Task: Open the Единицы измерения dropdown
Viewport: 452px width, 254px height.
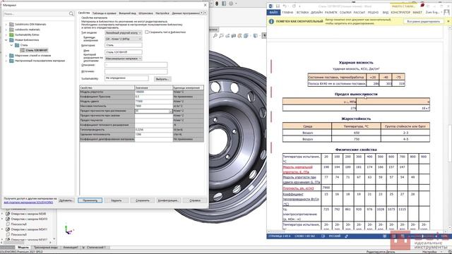Action: tap(123, 39)
